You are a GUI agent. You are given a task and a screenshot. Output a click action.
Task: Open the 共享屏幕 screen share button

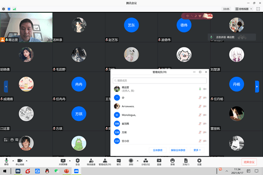(x=63, y=162)
